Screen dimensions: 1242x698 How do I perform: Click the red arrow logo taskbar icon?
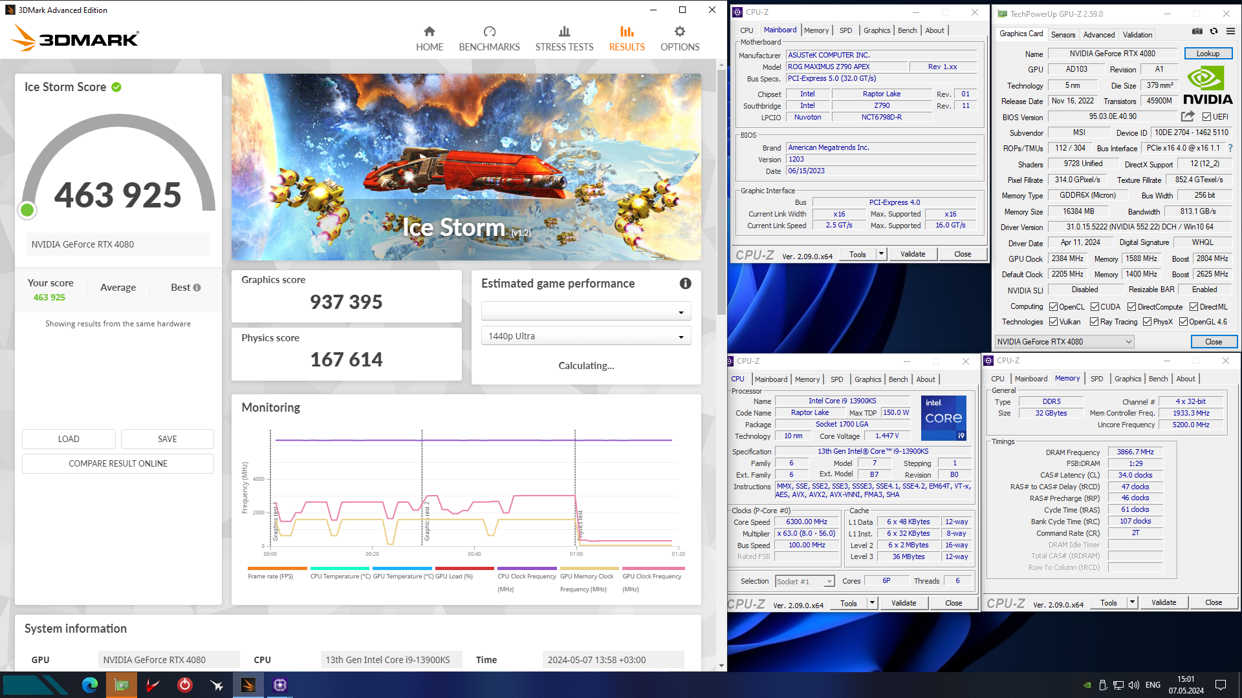(153, 685)
